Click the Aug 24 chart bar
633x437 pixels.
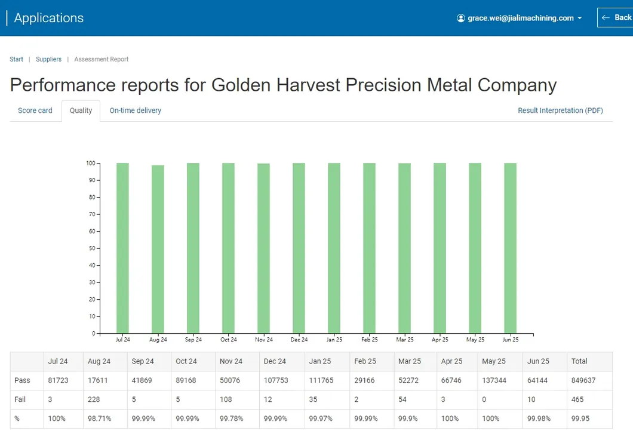click(x=158, y=249)
